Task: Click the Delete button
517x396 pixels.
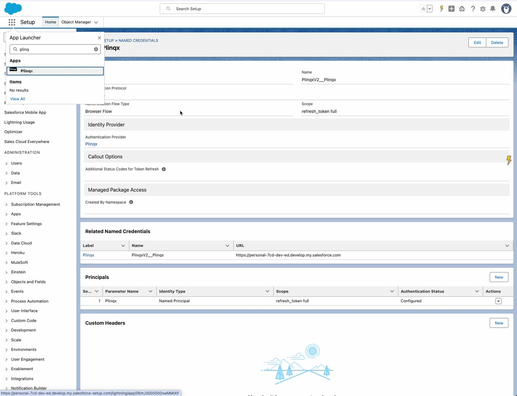Action: [x=497, y=42]
